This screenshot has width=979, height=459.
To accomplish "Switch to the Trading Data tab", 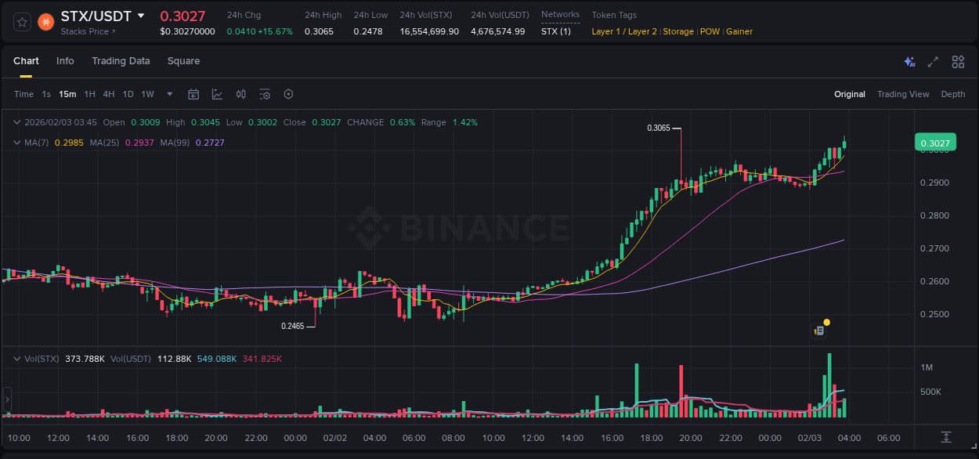I will pos(121,61).
